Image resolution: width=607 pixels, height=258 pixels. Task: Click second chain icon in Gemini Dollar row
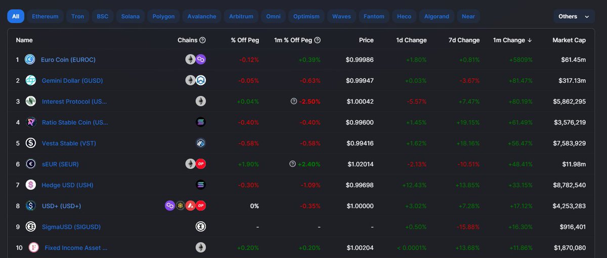tap(201, 80)
